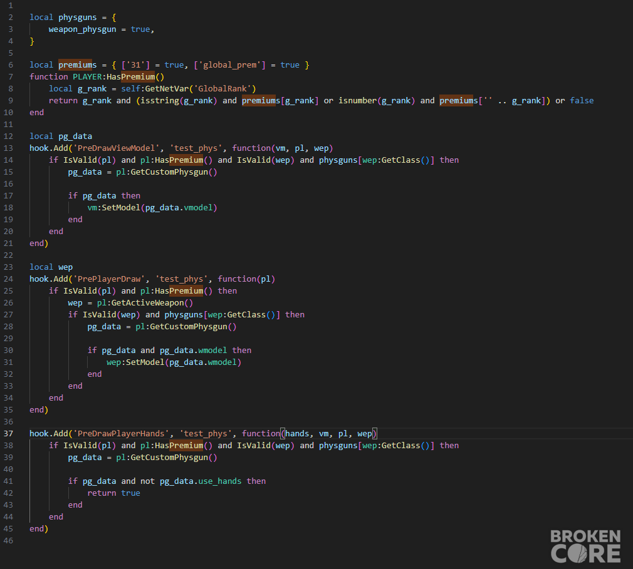Click 'GetCustomPhysgun' call on line 15
633x569 pixels.
[x=169, y=172]
